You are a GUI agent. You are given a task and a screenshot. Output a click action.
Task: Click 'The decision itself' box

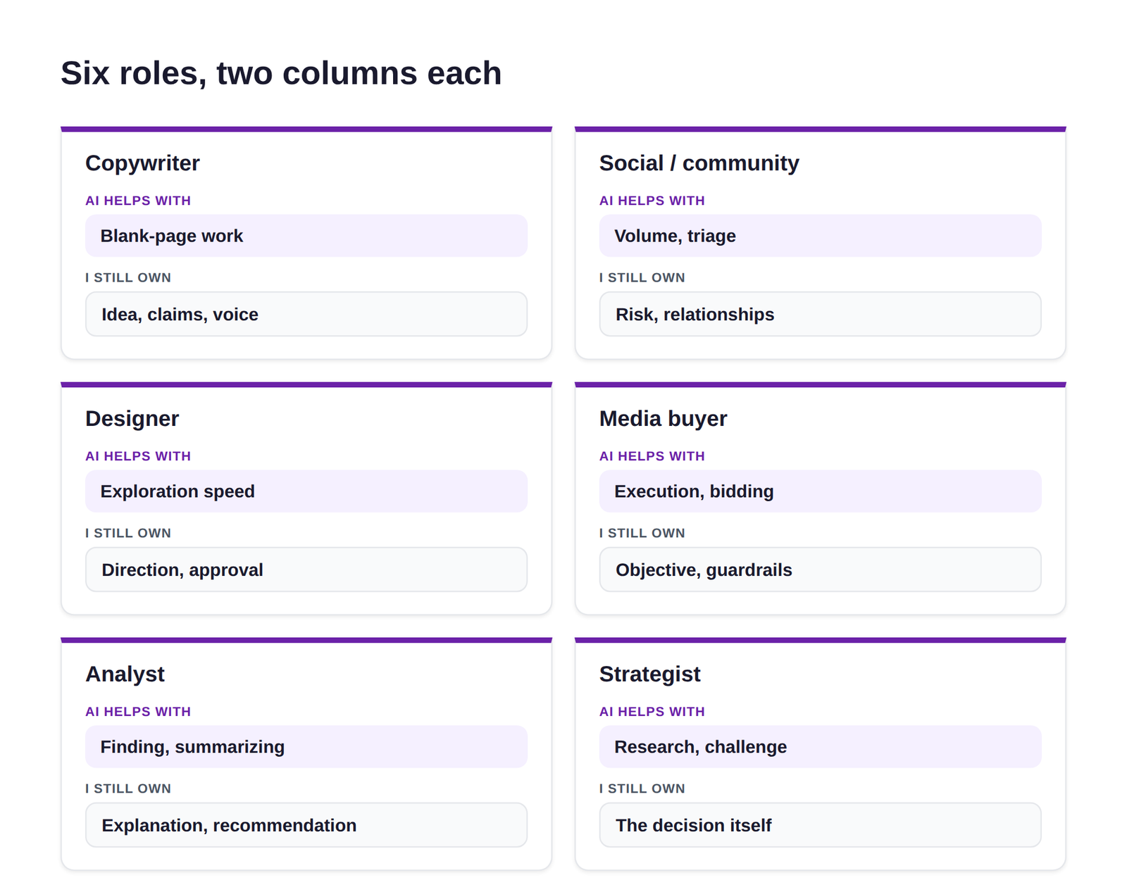pos(821,825)
